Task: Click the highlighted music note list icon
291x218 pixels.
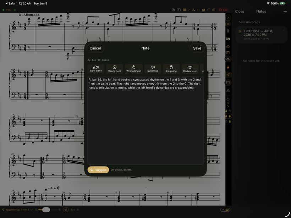Action: point(228,75)
